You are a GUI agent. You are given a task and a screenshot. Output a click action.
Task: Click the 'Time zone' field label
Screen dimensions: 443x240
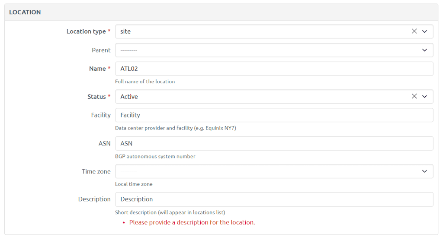(x=96, y=171)
